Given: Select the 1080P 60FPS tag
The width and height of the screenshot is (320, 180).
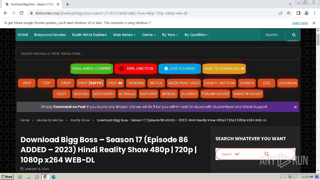Looking at the screenshot, I should pyautogui.click(x=90, y=83).
